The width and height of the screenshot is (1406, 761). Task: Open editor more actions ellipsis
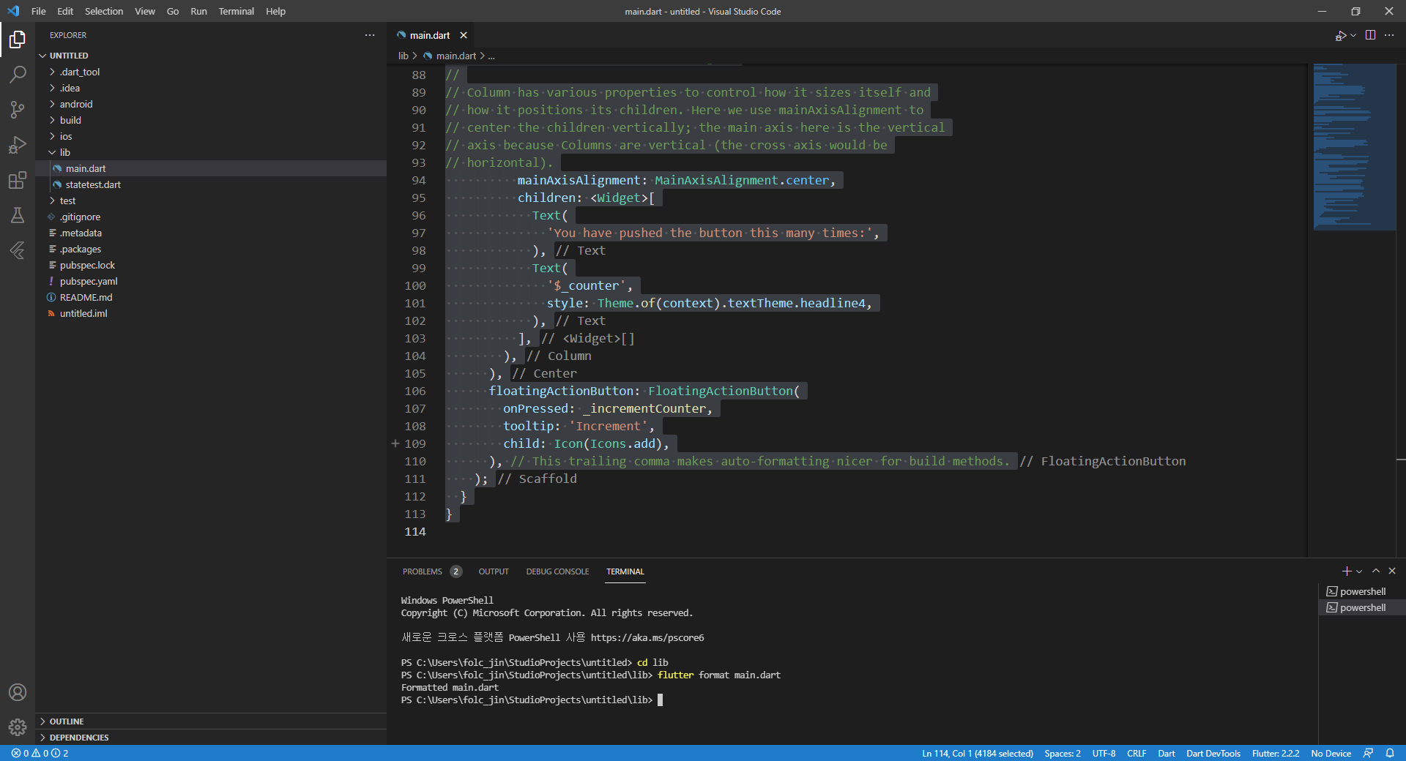tap(1389, 35)
